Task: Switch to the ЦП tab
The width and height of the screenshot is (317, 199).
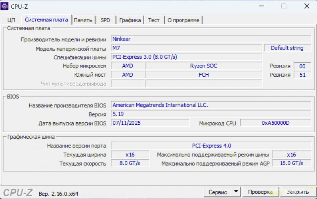Action: pos(11,20)
